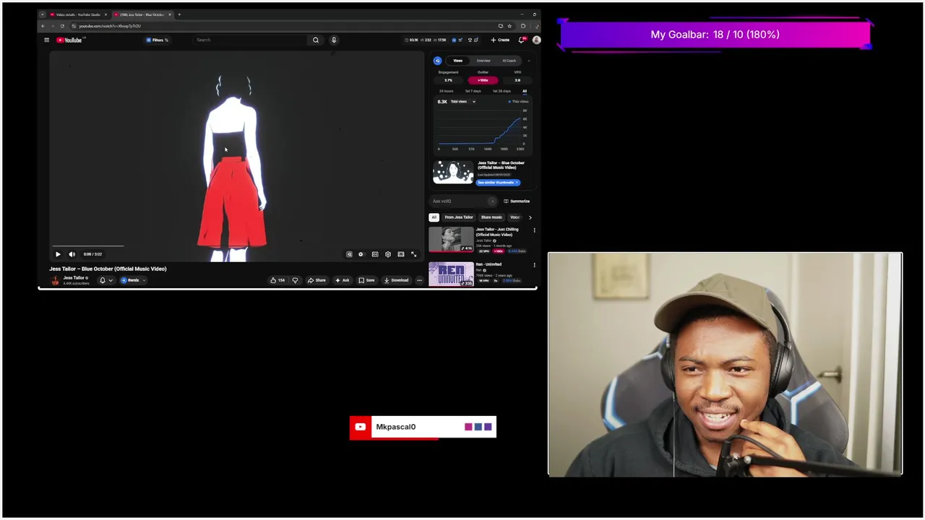Viewport: 925px width, 520px height.
Task: Enter fullscreen mode in the player
Action: pos(414,254)
